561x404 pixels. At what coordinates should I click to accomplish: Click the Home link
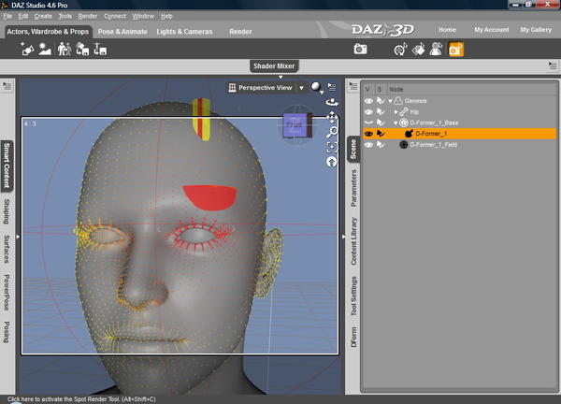coord(447,30)
